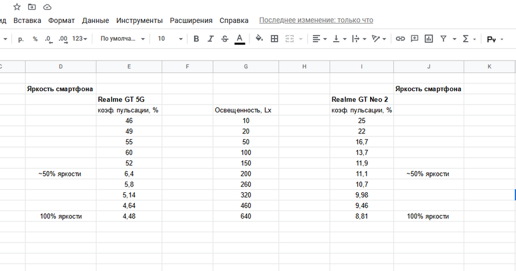
Task: Click the merge cells icon
Action: tap(289, 39)
